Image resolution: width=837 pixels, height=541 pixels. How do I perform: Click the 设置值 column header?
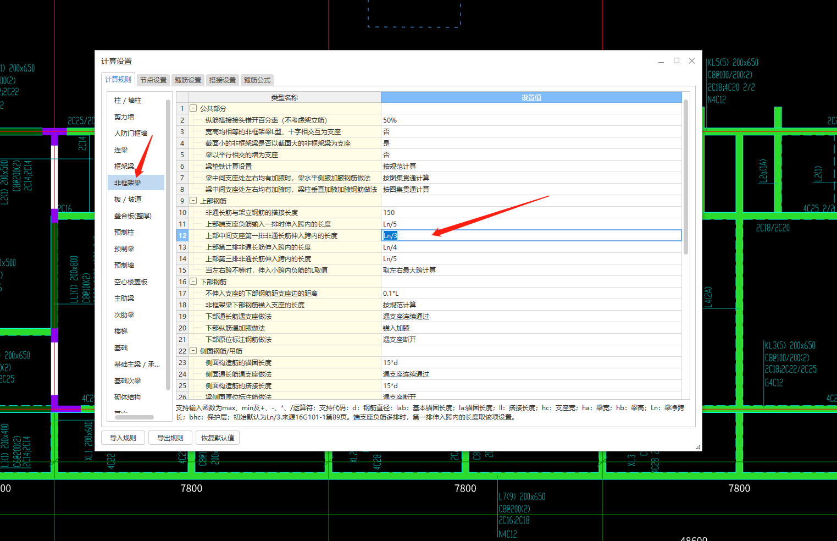[531, 97]
